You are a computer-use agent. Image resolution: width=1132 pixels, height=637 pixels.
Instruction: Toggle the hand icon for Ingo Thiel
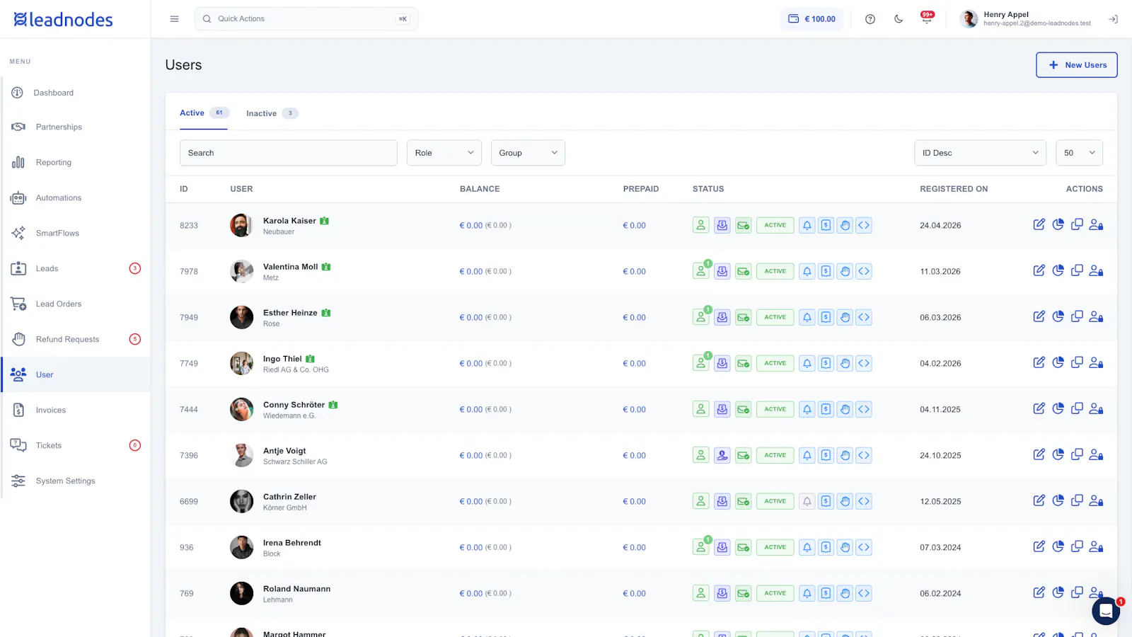pos(845,363)
